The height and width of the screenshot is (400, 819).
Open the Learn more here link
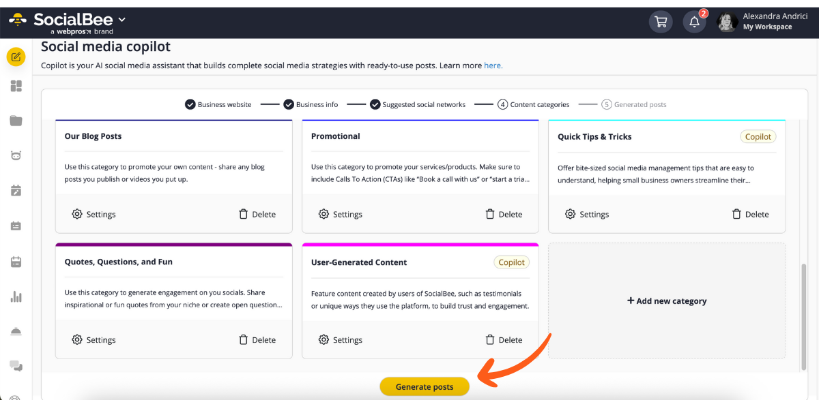[493, 65]
